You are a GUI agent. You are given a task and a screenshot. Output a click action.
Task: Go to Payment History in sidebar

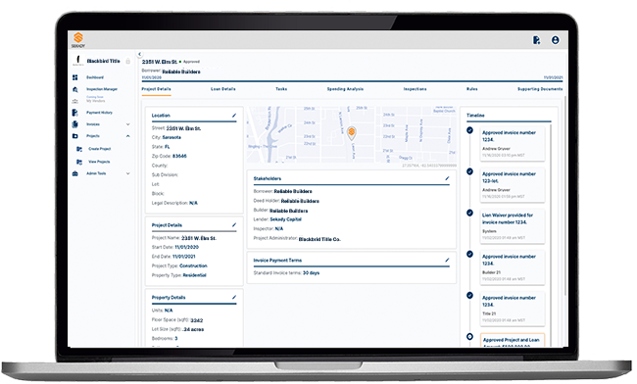pos(100,113)
